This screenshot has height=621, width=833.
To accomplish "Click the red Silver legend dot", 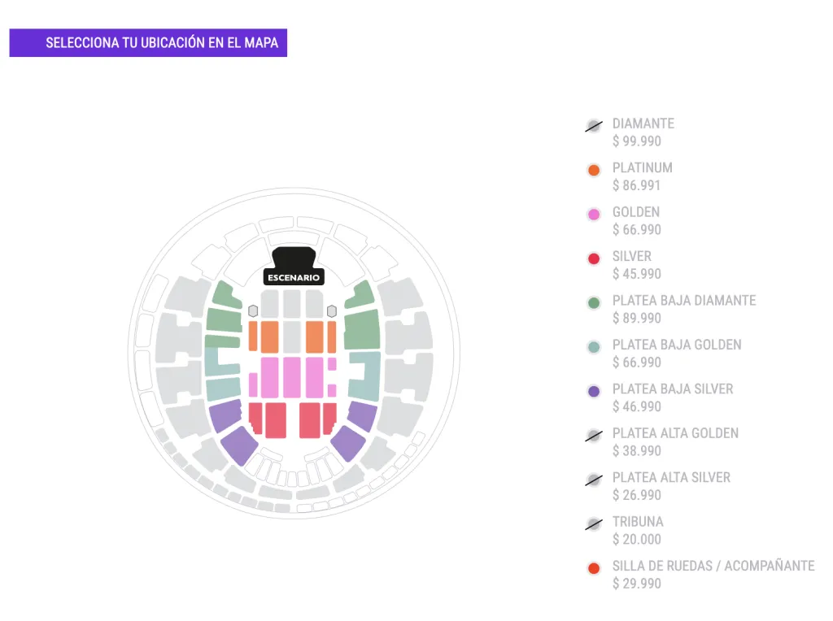I will click(x=594, y=259).
